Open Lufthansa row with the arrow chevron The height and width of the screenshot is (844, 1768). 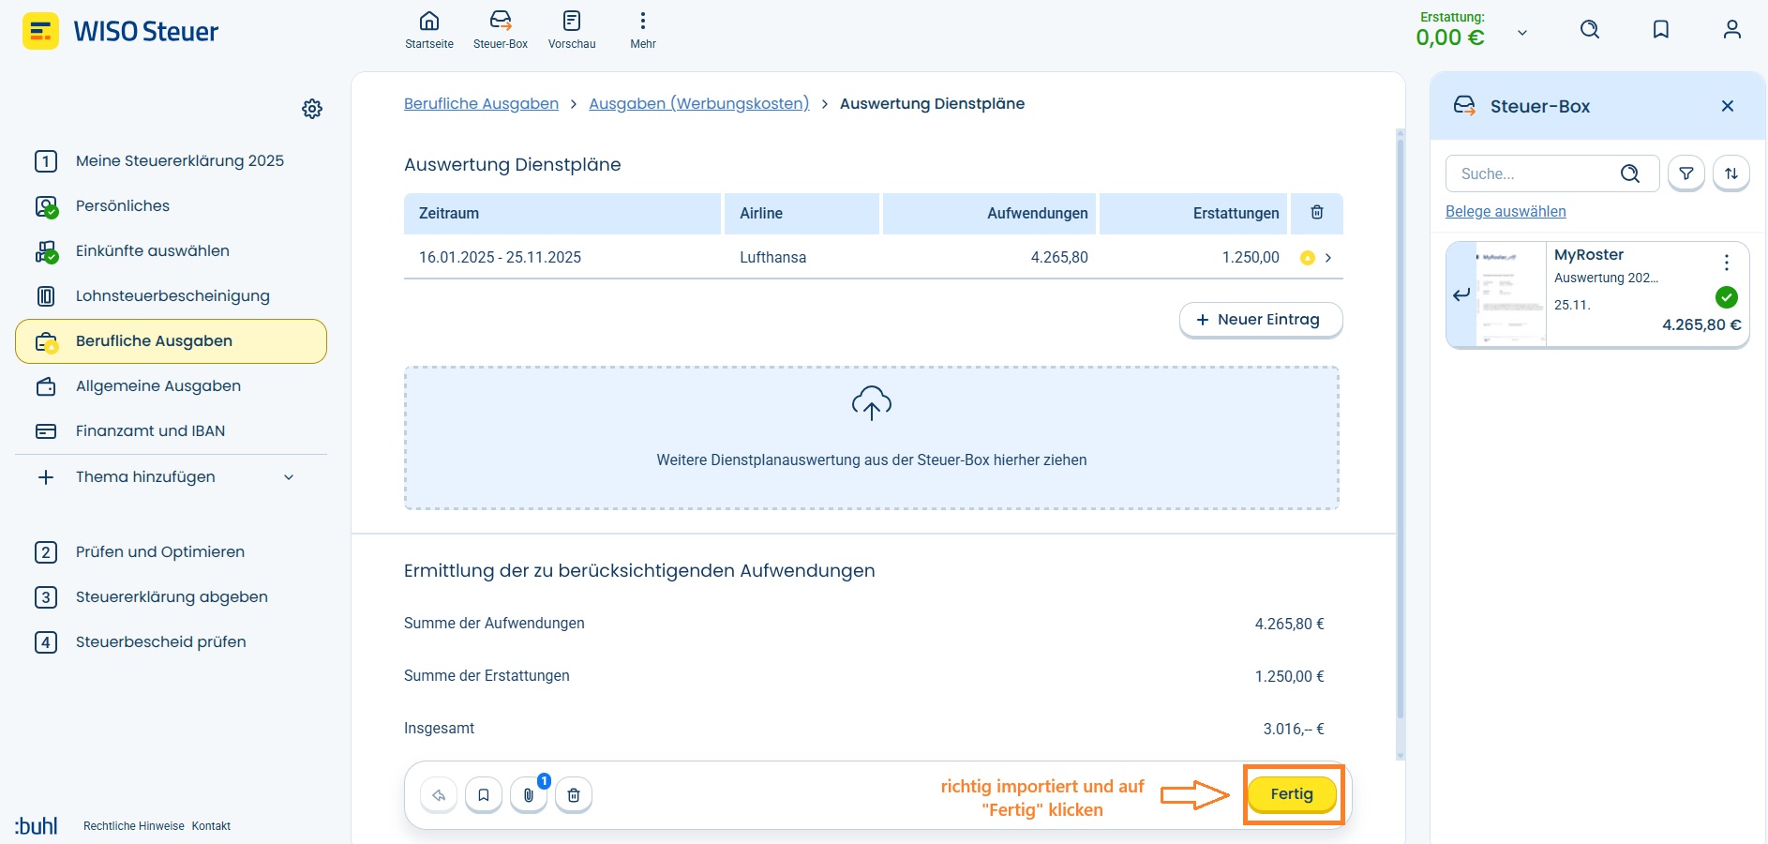[x=1328, y=258]
